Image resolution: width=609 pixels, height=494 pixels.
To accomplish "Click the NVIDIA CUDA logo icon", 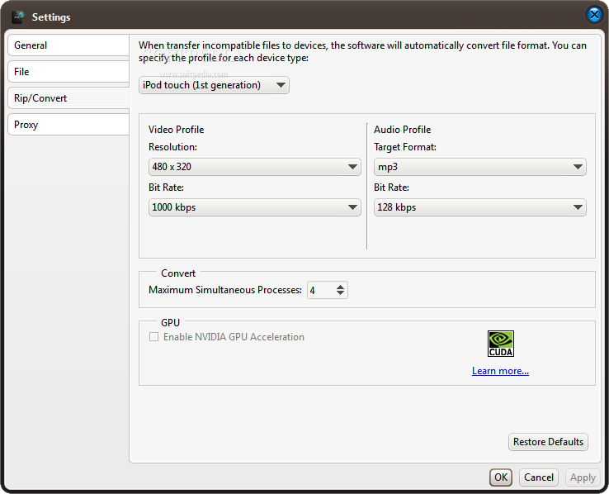I will (501, 344).
